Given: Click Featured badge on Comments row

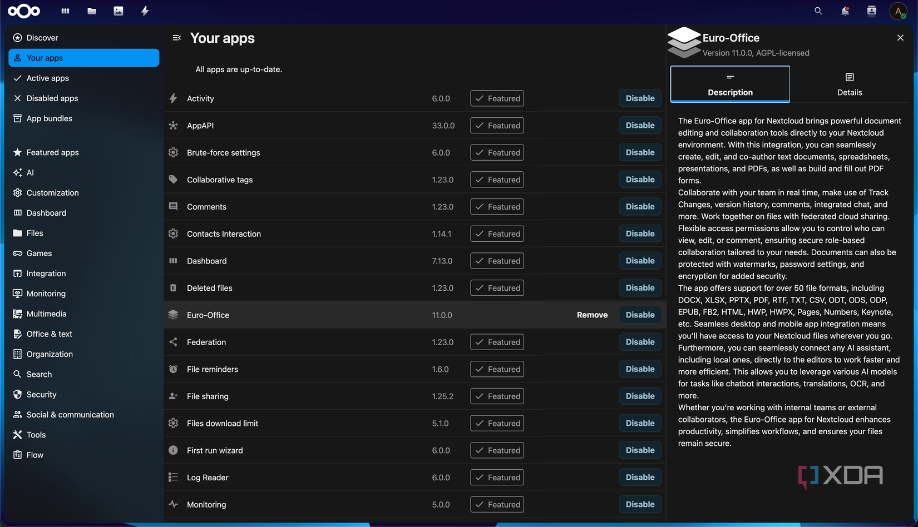Looking at the screenshot, I should click(x=497, y=207).
